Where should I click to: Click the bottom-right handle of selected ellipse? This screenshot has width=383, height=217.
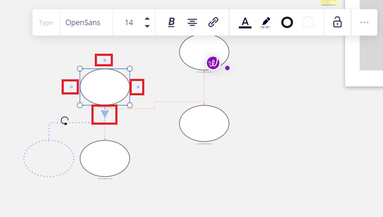pyautogui.click(x=130, y=105)
